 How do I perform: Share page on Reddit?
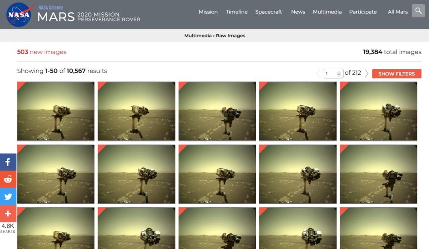8,179
